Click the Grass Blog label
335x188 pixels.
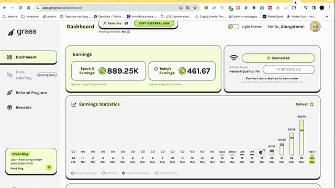click(x=20, y=154)
